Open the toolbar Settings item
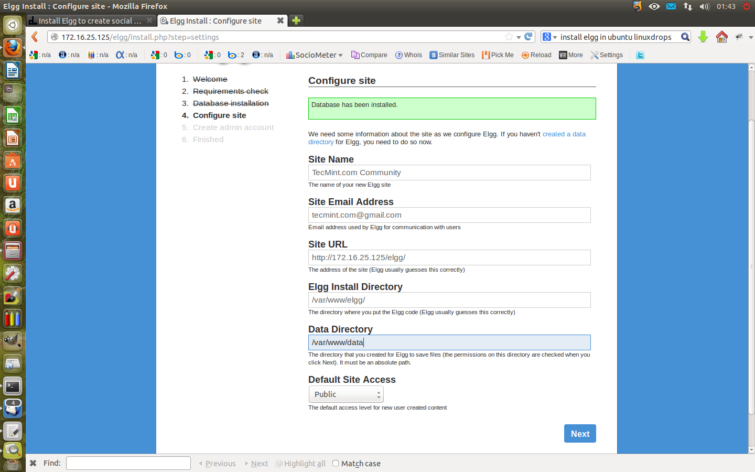Viewport: 755px width, 472px height. pos(607,55)
